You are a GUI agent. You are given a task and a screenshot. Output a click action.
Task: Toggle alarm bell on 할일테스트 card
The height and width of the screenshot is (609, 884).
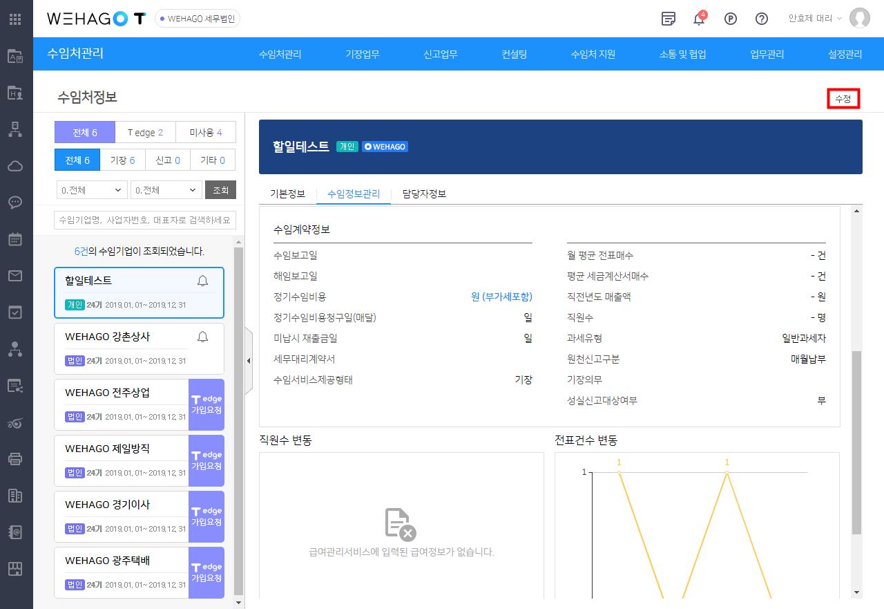click(202, 281)
